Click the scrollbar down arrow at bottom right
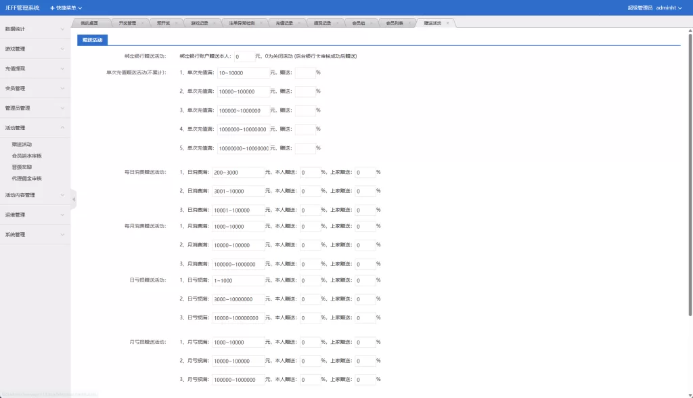This screenshot has height=398, width=693. (x=690, y=395)
